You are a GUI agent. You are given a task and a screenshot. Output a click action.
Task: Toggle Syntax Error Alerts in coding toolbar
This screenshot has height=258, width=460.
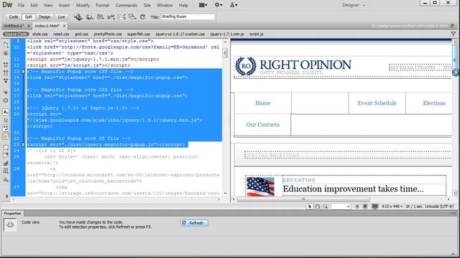point(6,136)
